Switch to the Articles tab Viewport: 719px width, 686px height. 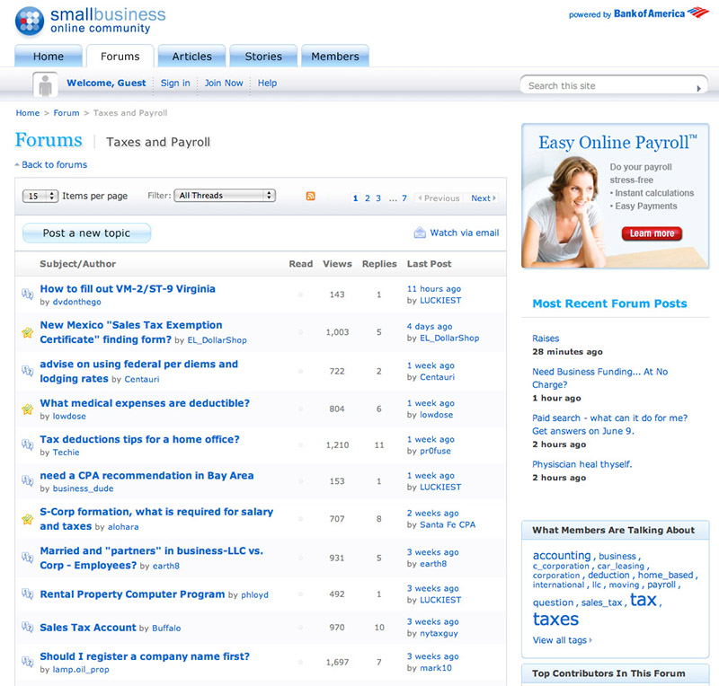(x=191, y=57)
